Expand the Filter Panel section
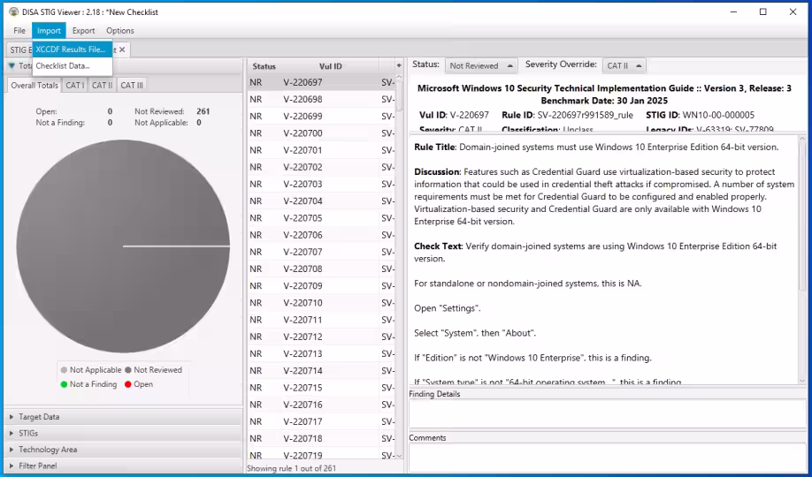This screenshot has height=477, width=812. [x=37, y=466]
